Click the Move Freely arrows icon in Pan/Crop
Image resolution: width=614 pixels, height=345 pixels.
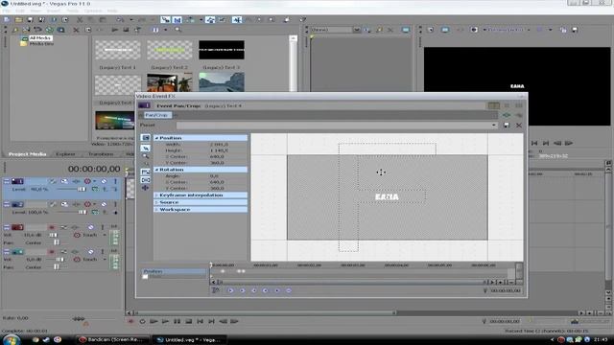[145, 188]
